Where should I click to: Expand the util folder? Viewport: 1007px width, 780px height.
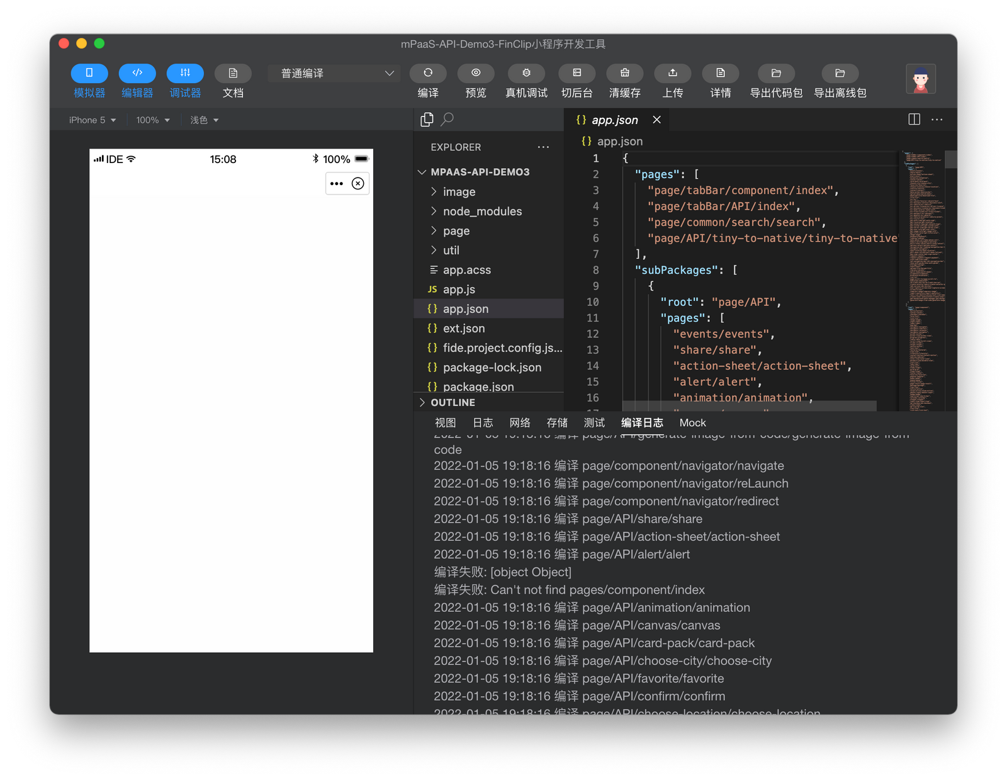(x=488, y=251)
